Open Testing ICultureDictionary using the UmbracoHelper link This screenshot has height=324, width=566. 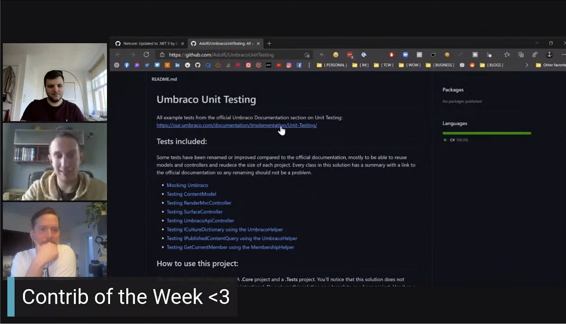[x=225, y=229]
